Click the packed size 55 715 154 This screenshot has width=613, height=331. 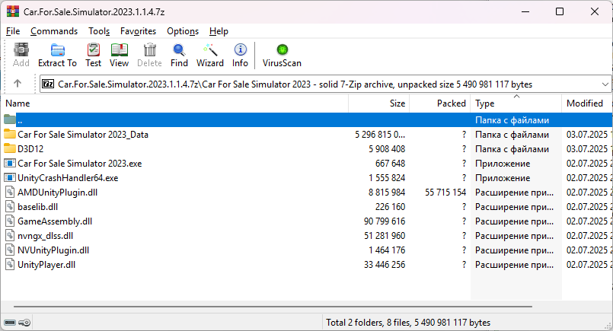[x=445, y=193]
